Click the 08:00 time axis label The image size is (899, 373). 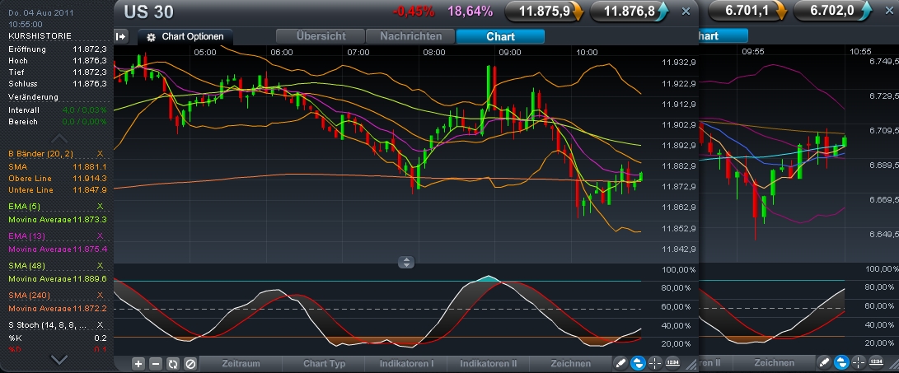(x=434, y=52)
